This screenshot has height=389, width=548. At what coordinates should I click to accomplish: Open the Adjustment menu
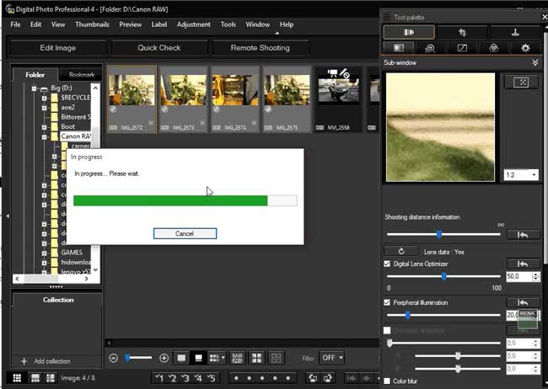[194, 24]
